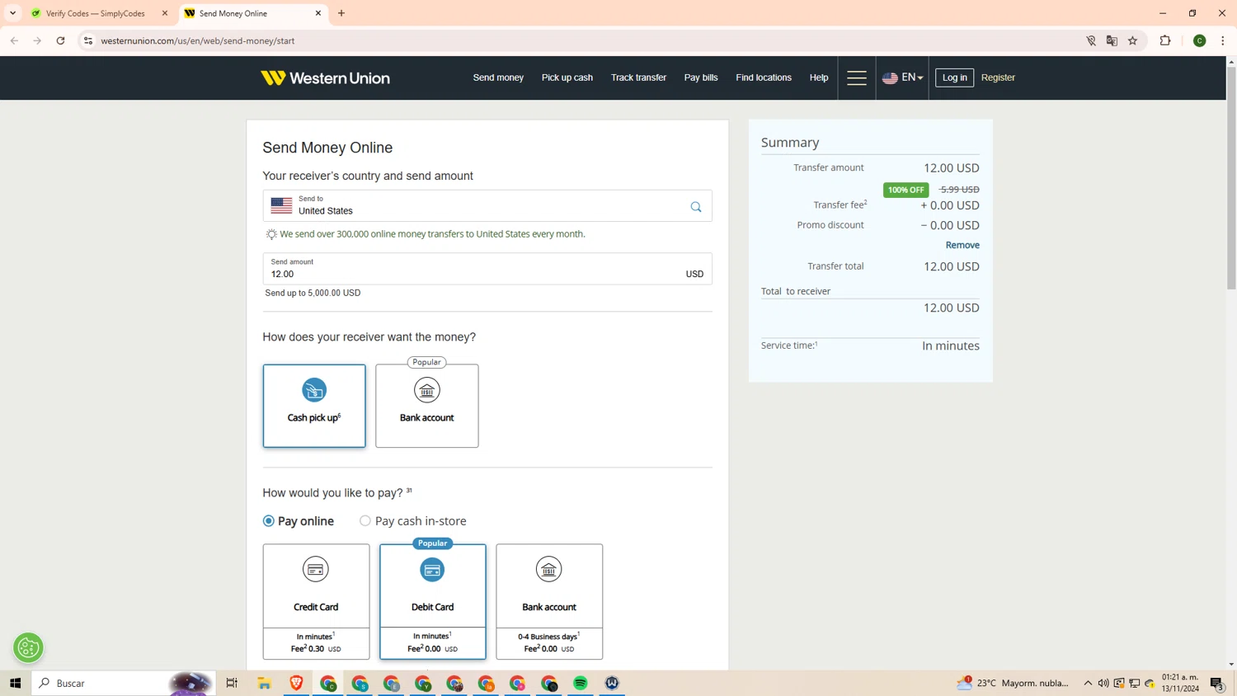This screenshot has height=696, width=1237.
Task: Launch Brave browser from the taskbar
Action: (x=296, y=683)
